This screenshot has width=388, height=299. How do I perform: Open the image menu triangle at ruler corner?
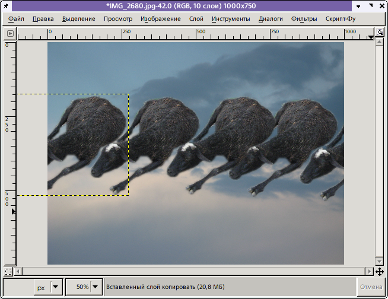(x=9, y=33)
